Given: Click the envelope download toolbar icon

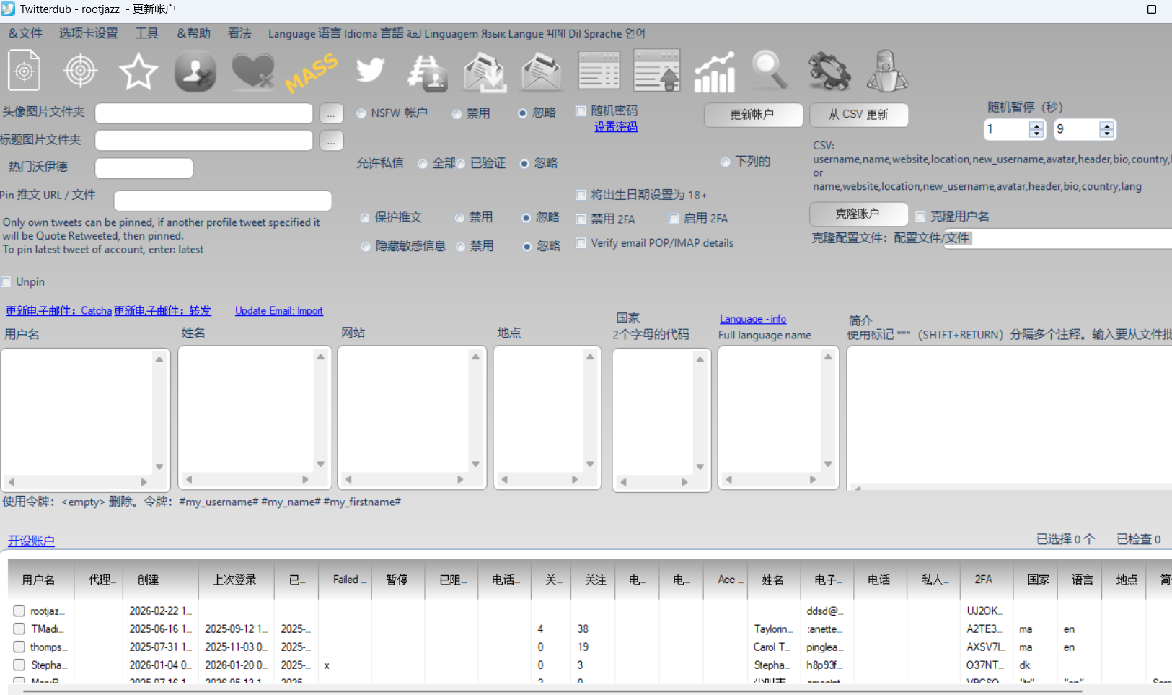Looking at the screenshot, I should (484, 72).
